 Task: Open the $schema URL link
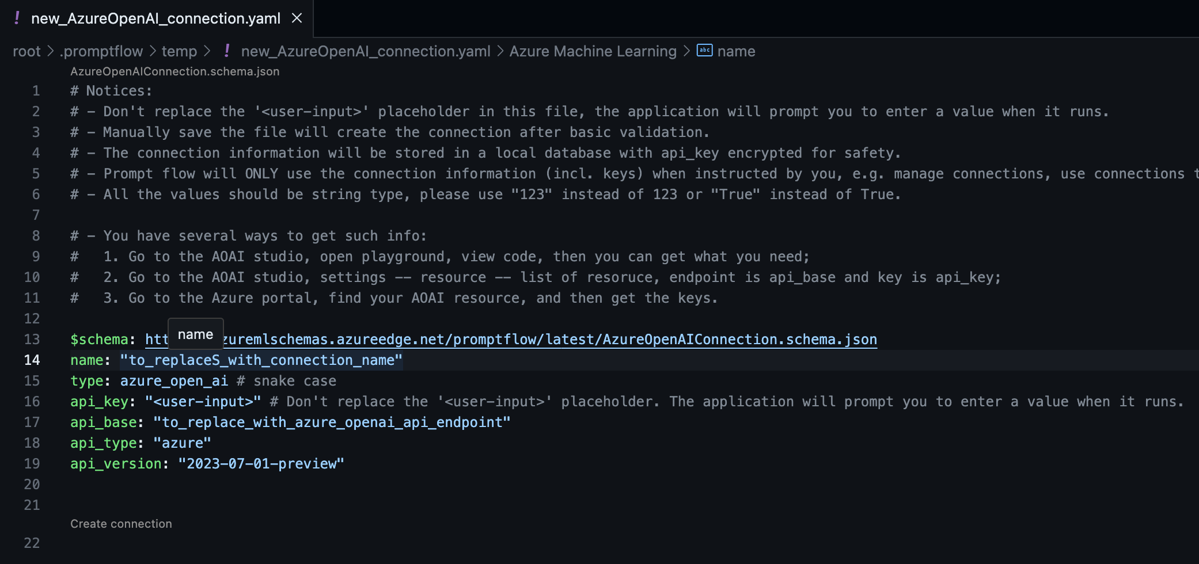(x=511, y=340)
